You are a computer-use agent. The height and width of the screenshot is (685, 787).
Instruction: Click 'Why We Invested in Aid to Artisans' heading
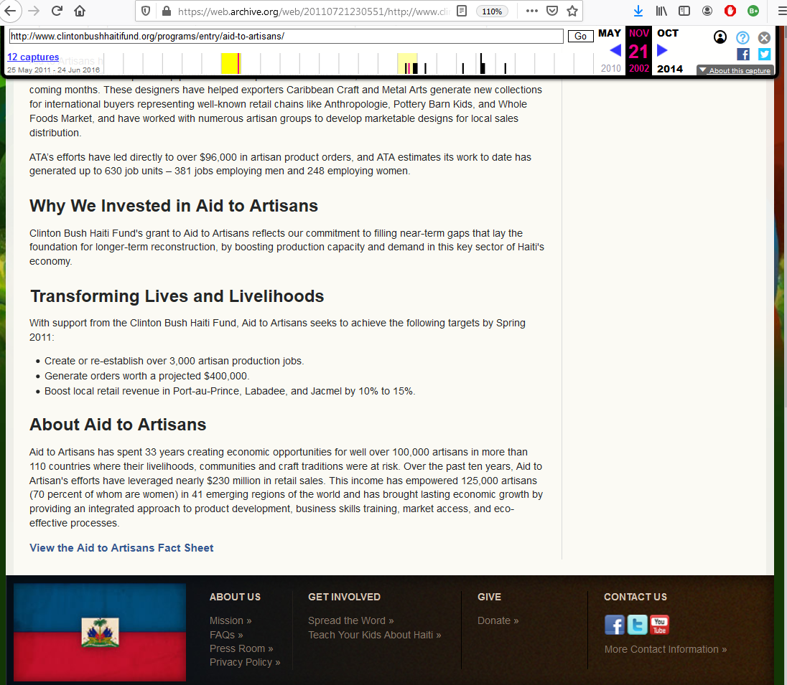pyautogui.click(x=174, y=206)
